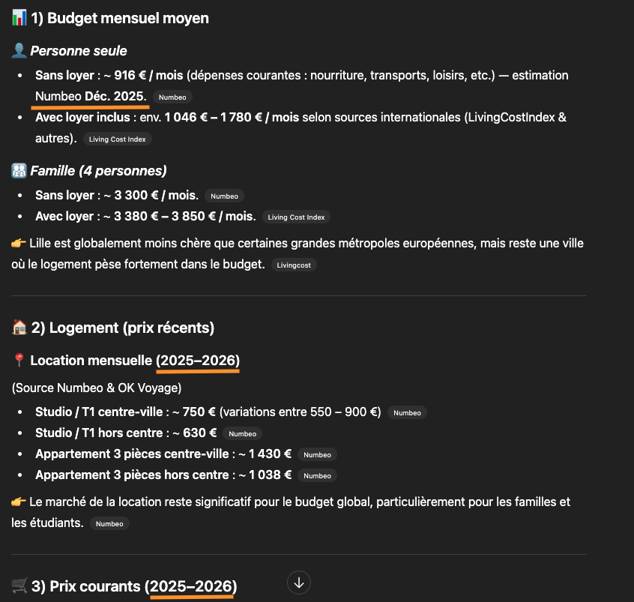The height and width of the screenshot is (602, 634).
Task: Click the family icon next to Famille heading
Action: tap(19, 171)
